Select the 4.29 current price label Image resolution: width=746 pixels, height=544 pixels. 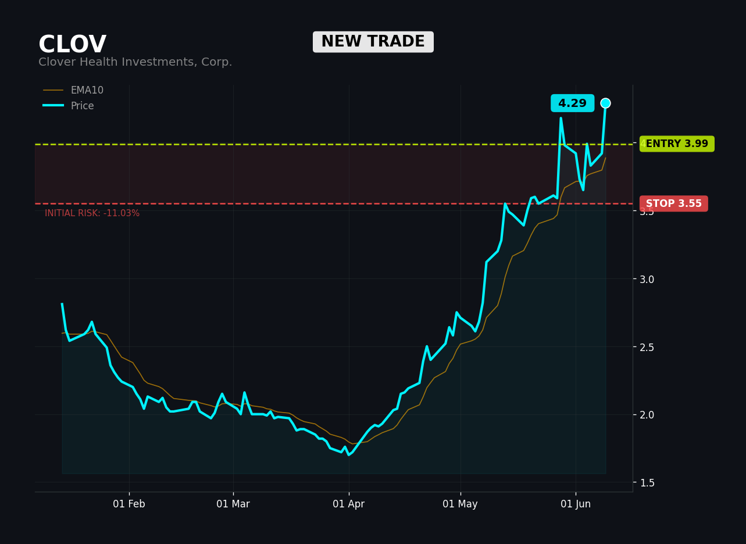tap(572, 103)
